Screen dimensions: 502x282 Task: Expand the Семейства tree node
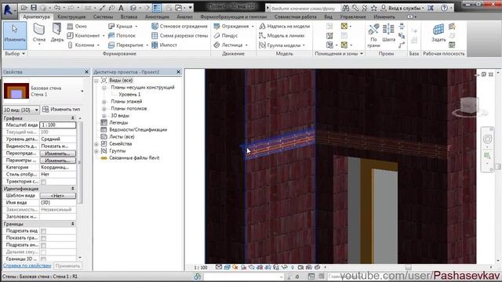(x=96, y=144)
